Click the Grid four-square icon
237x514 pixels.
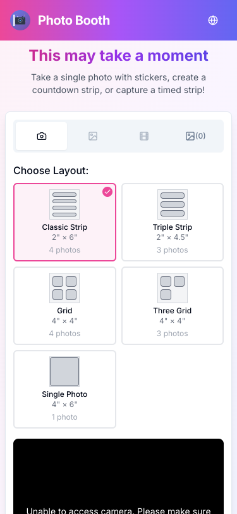(64, 288)
